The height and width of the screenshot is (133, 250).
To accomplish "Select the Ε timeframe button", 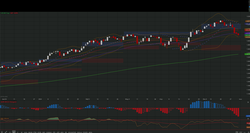I will (18, 132).
